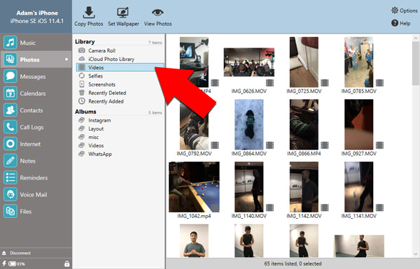Viewport: 420px width, 269px height.
Task: Select iCloud Photo Library
Action: click(120, 59)
